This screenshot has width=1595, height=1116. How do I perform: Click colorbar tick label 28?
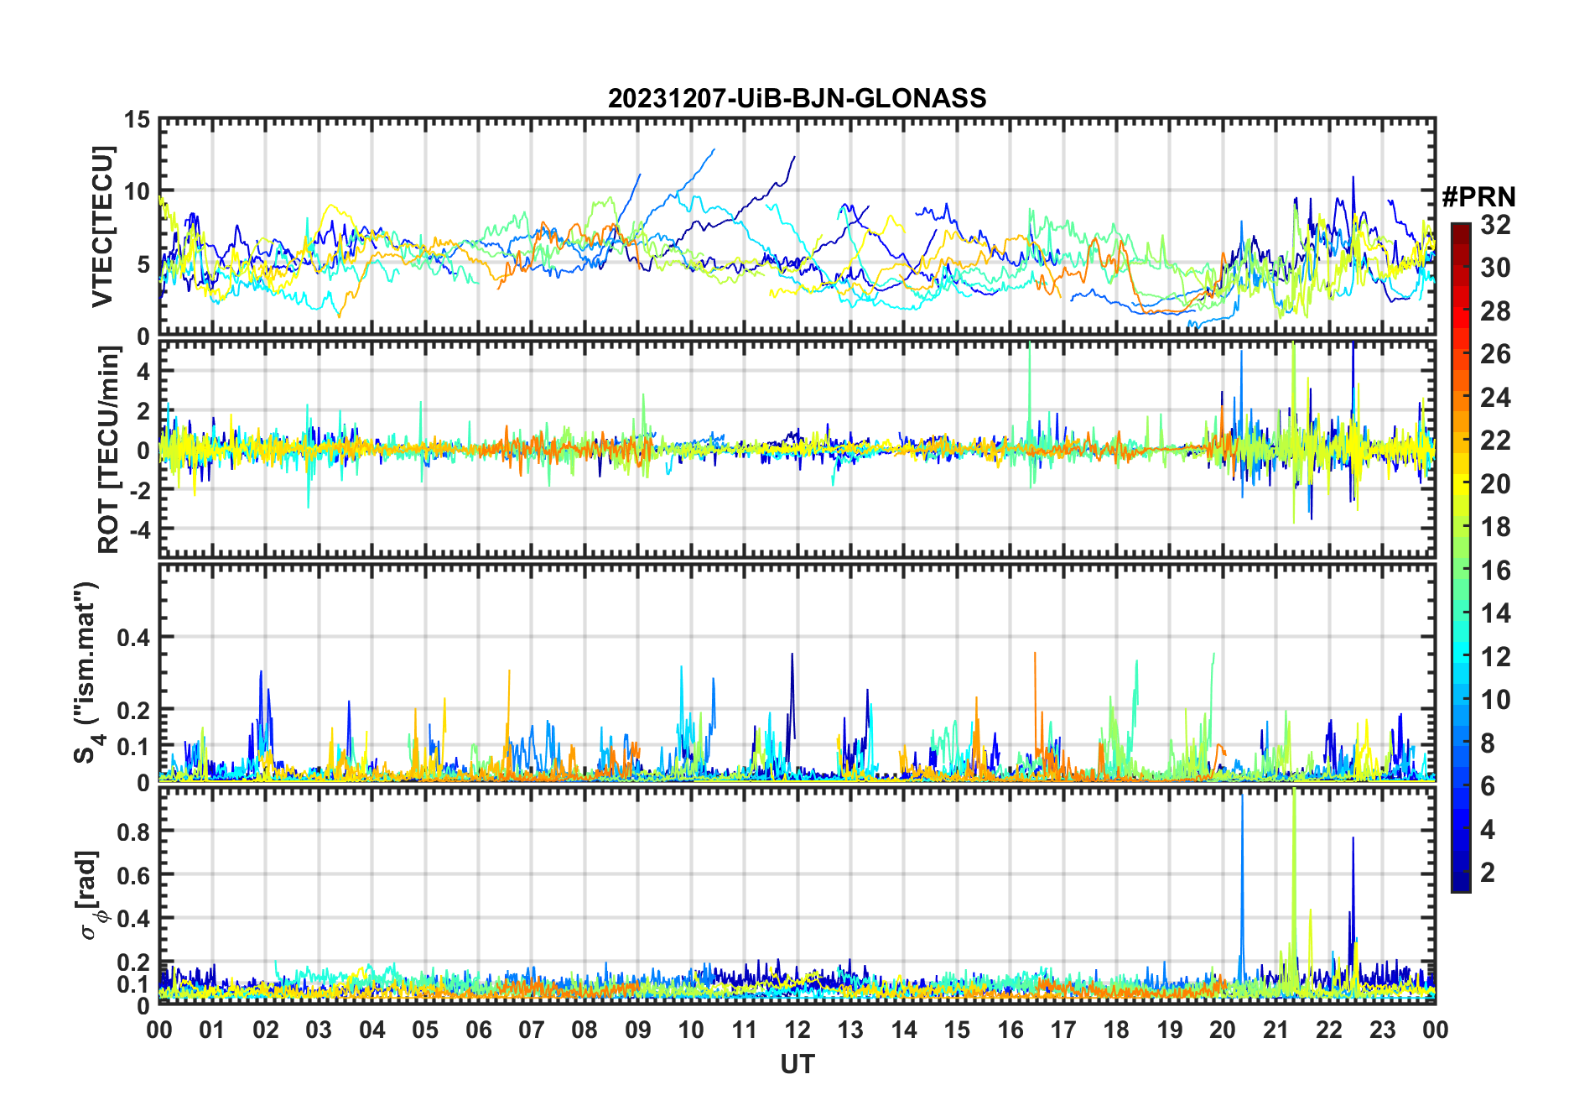point(1495,310)
